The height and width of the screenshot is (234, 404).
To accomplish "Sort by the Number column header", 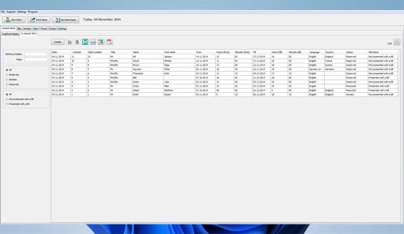I will click(x=79, y=52).
